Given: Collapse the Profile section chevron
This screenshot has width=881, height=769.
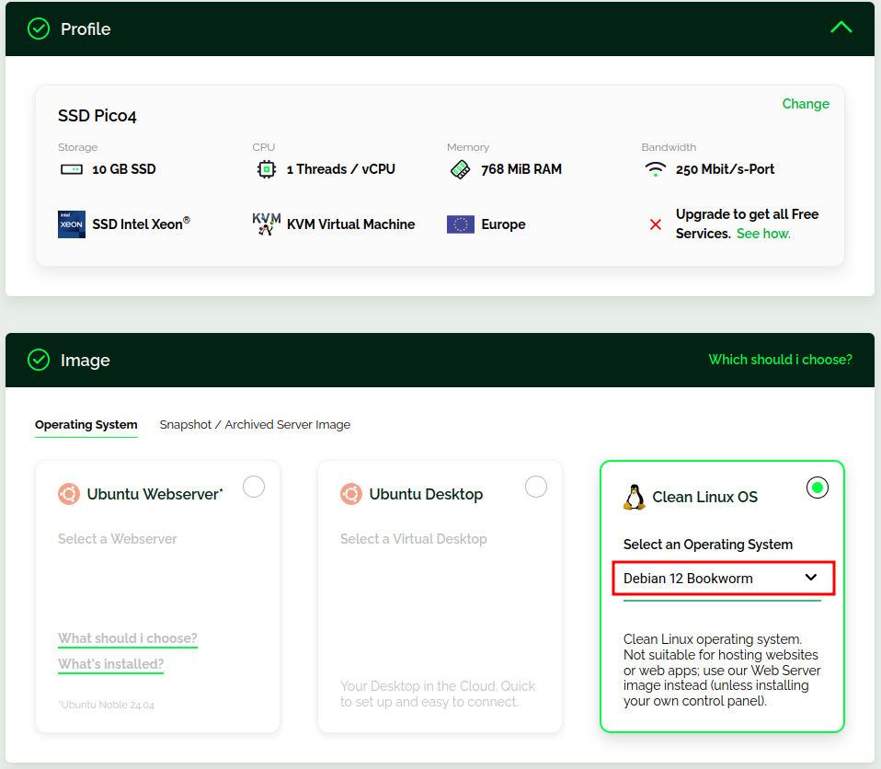Looking at the screenshot, I should click(841, 28).
